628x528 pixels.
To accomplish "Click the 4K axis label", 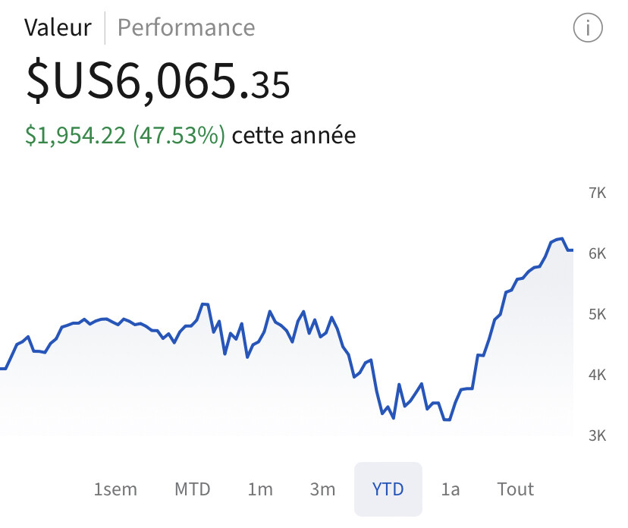I will point(597,375).
